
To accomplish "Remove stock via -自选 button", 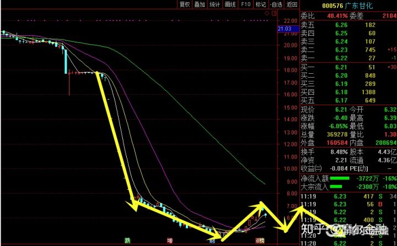I will click(x=276, y=4).
